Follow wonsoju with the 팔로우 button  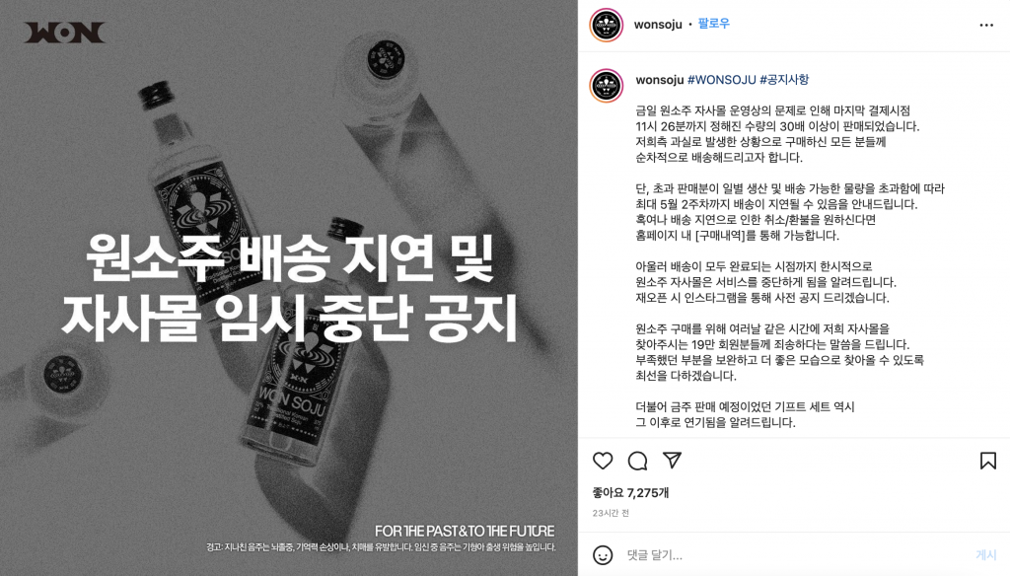tap(714, 24)
